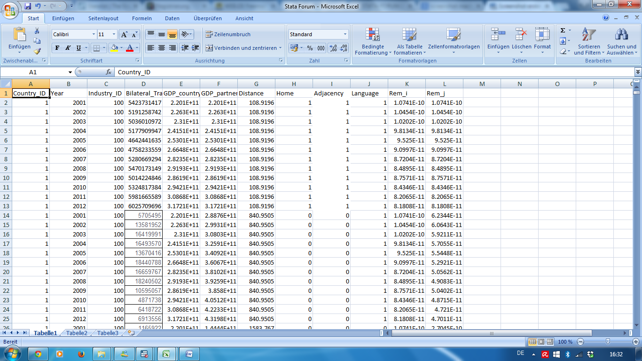642x361 pixels.
Task: Open Als Tabelle formatieren gallery
Action: (410, 41)
